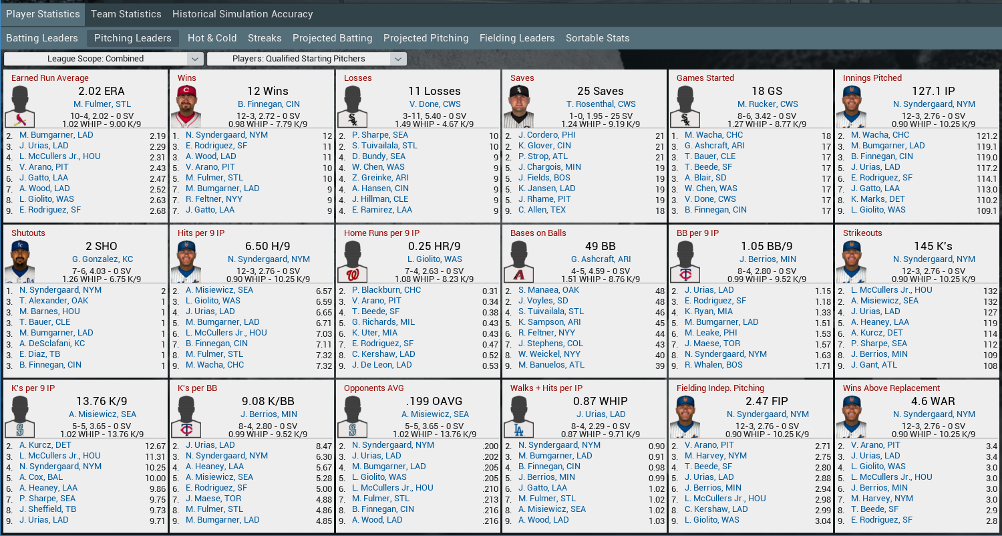This screenshot has width=1002, height=536.
Task: Select M. Harvey, NYM in Fielding Indep. Pitching
Action: [x=715, y=456]
